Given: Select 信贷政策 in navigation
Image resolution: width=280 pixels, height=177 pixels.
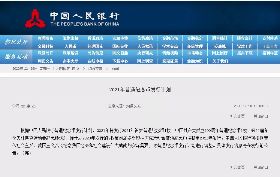Looking at the screenshot, I should tap(145, 38).
